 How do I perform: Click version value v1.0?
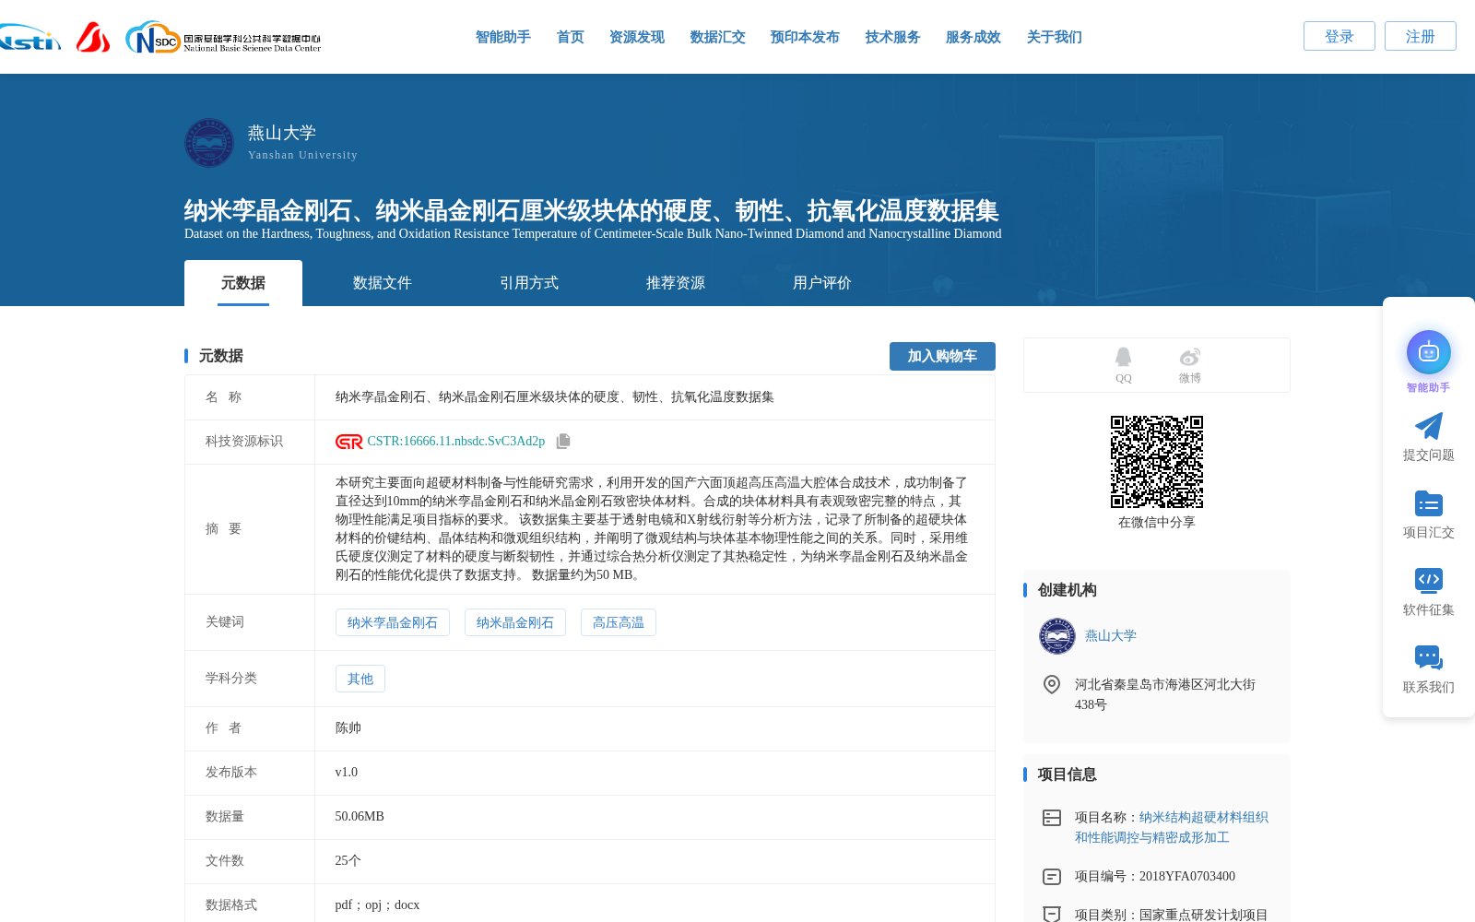pos(347,773)
